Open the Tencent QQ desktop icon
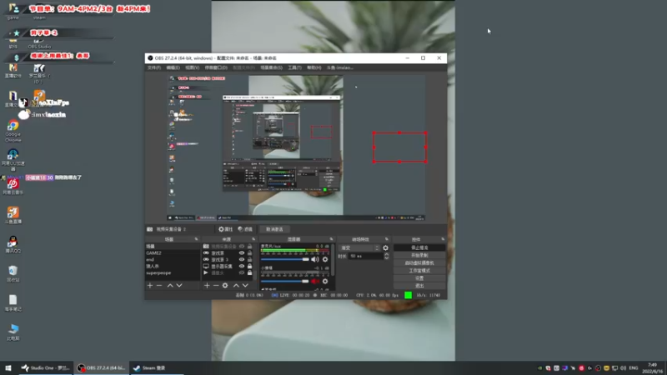Viewport: 667px width, 375px height. tap(13, 244)
